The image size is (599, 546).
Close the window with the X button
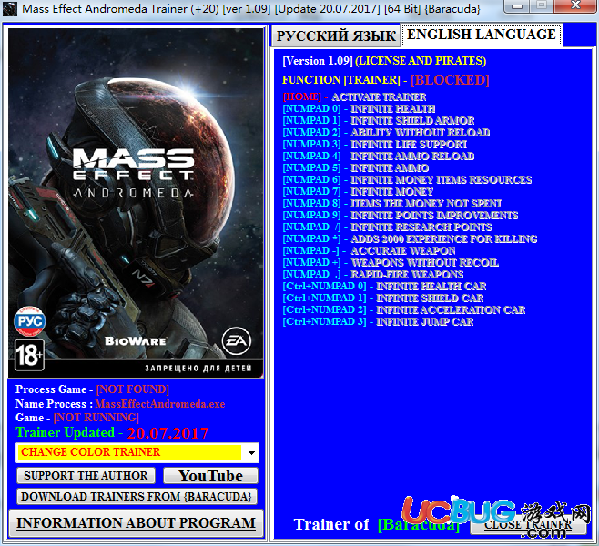pos(575,6)
